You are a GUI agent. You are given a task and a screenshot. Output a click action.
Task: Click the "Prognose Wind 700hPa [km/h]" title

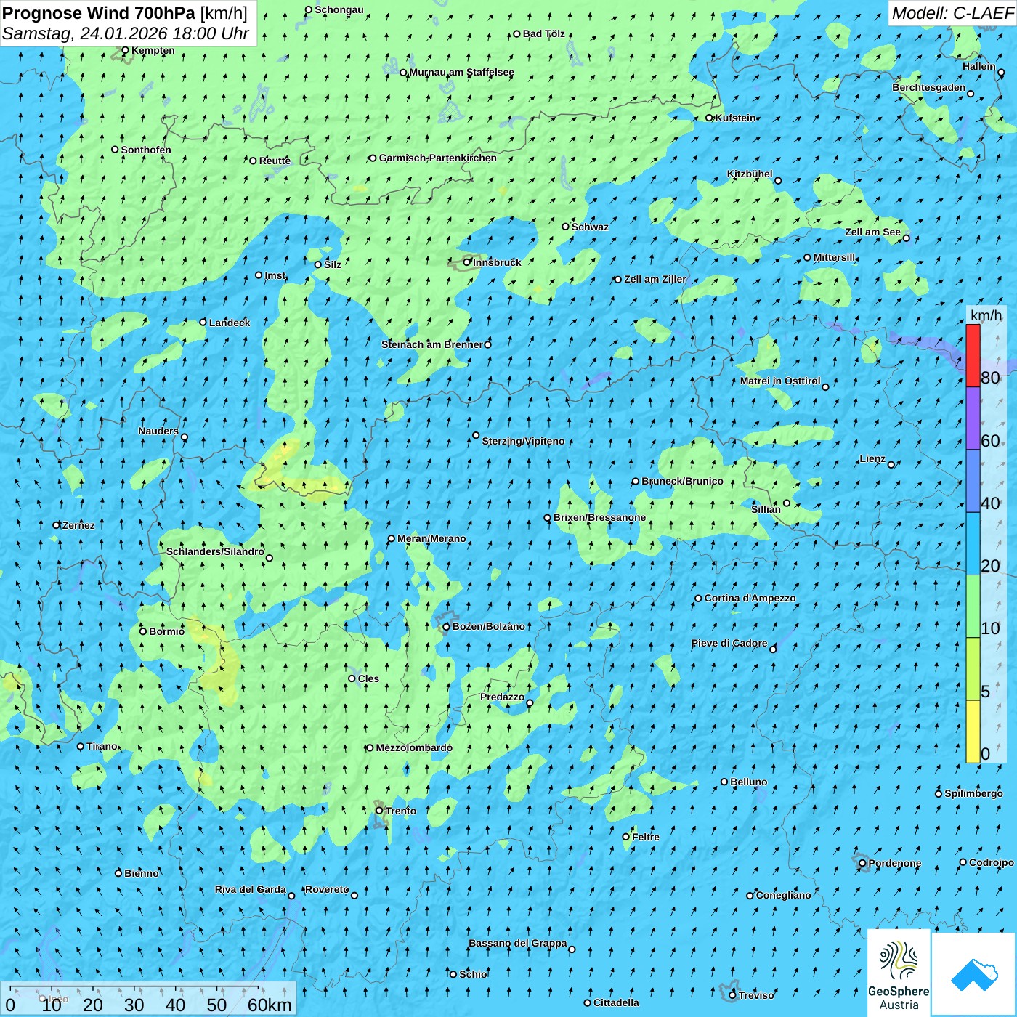click(x=125, y=12)
